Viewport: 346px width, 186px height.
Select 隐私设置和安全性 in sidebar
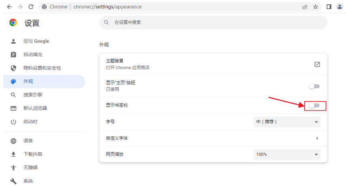coord(42,68)
